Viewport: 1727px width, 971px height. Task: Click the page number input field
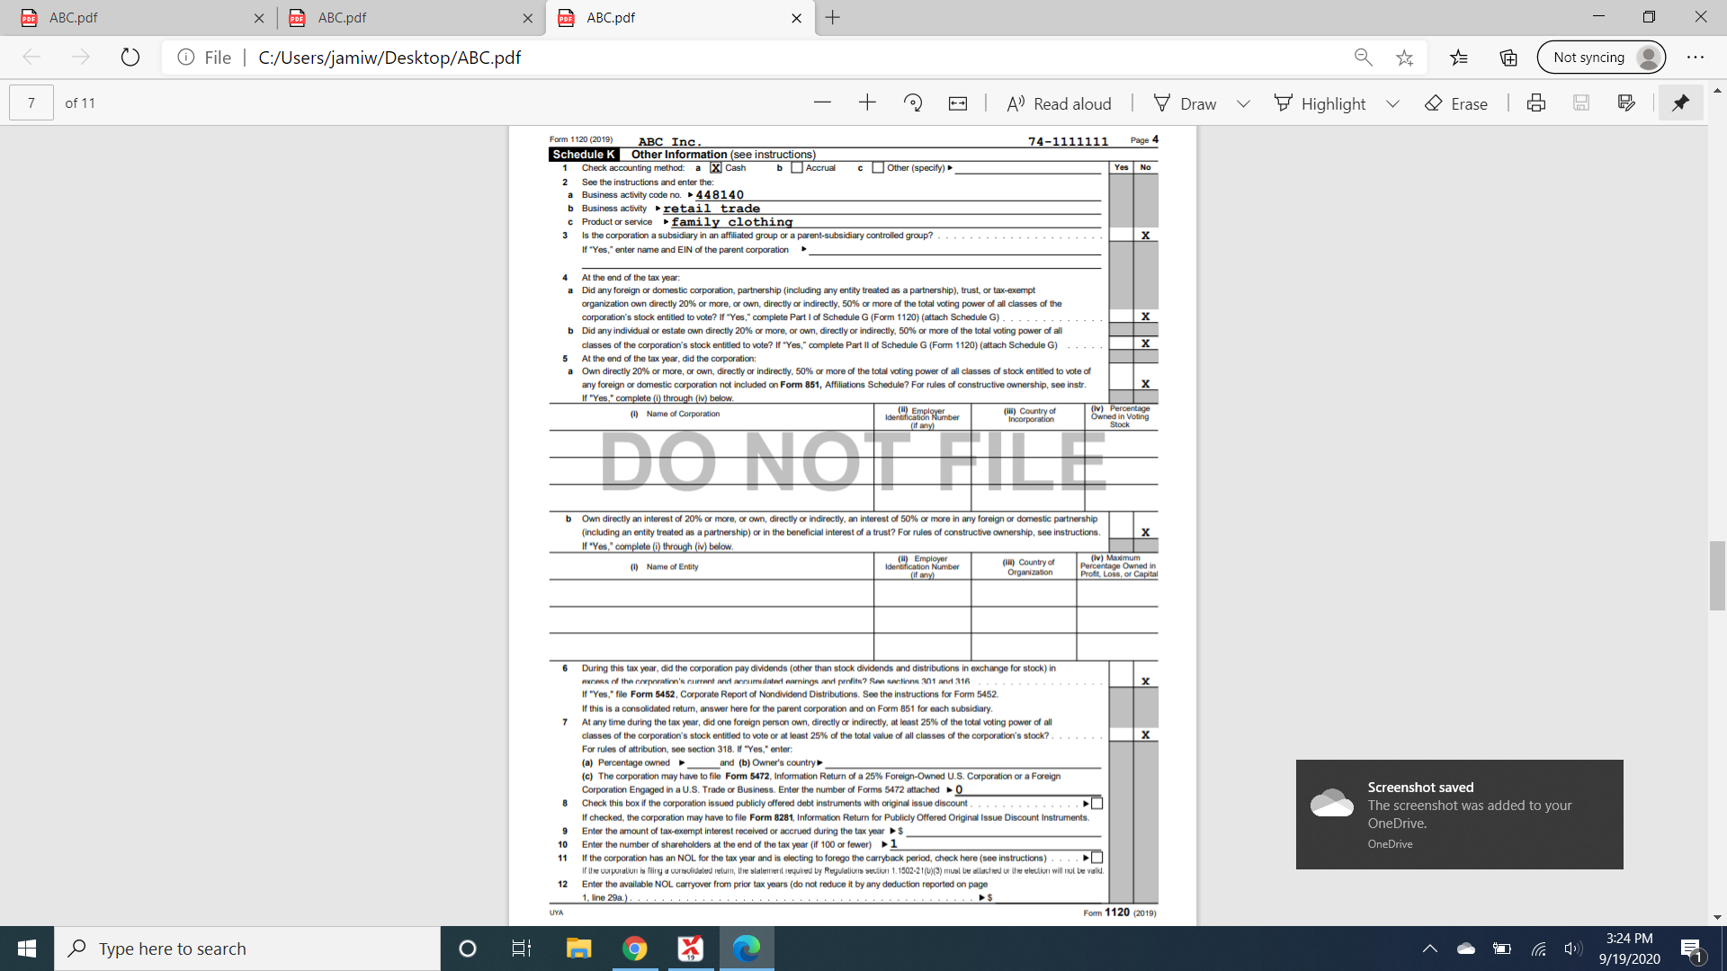tap(30, 102)
